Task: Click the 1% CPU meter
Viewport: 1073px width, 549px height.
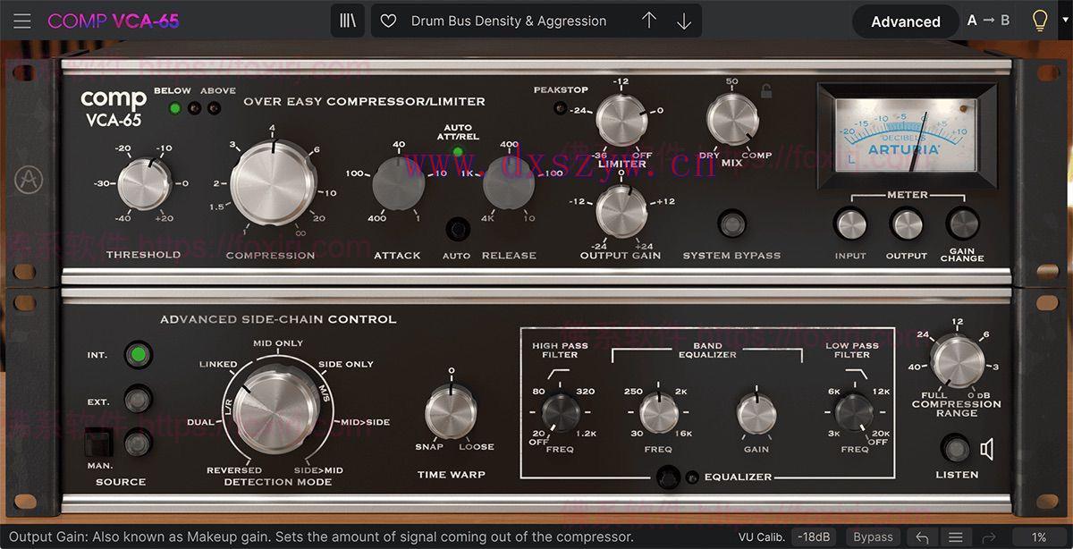Action: [x=1039, y=536]
